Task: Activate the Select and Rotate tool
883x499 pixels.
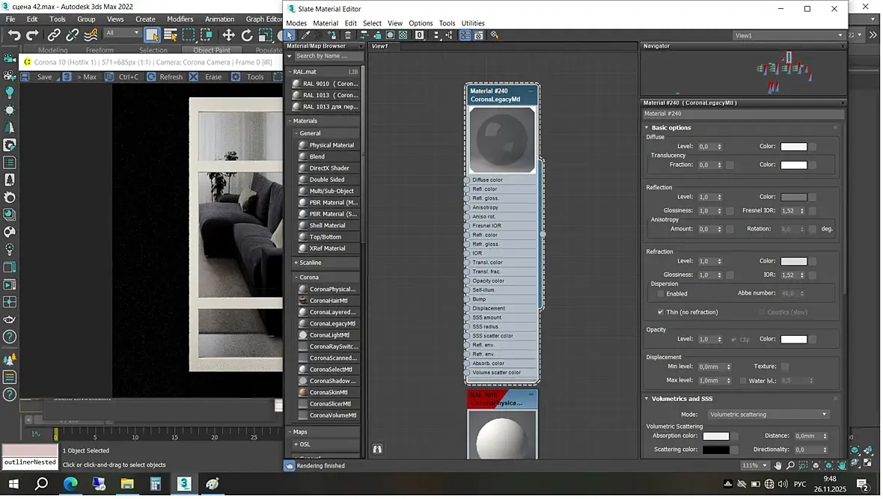Action: click(247, 35)
